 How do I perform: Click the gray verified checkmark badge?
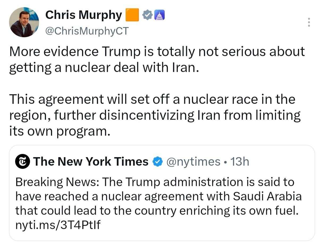[147, 15]
